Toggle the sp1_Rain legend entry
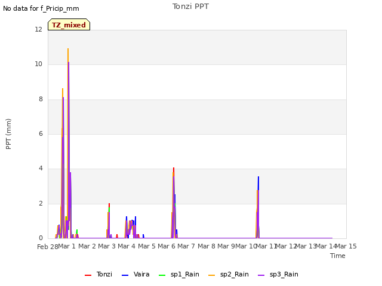 pos(179,274)
